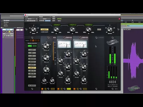The image size is (143, 107).
Task: Click the X3 frequency readout display
Action: [x=89, y=25]
